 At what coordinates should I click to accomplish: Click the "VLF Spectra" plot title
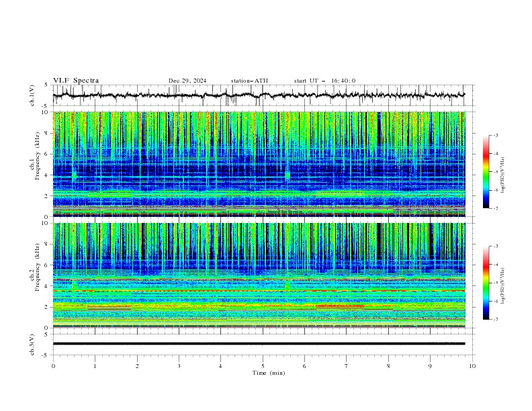pos(76,81)
